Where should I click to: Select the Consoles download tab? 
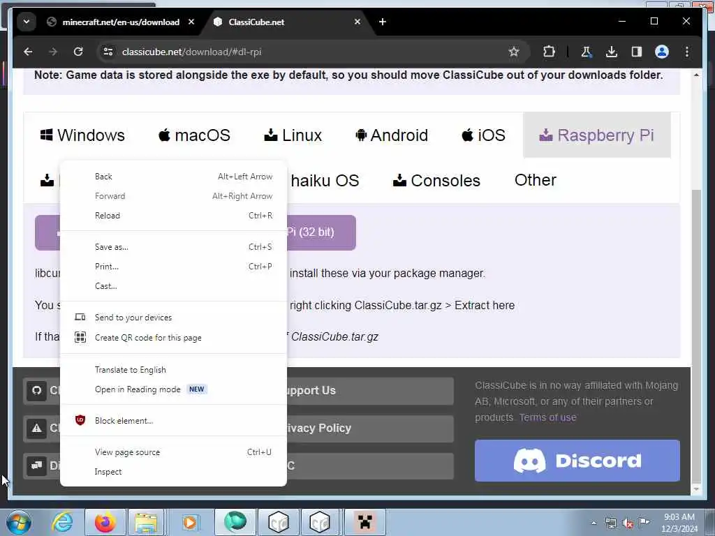point(436,181)
